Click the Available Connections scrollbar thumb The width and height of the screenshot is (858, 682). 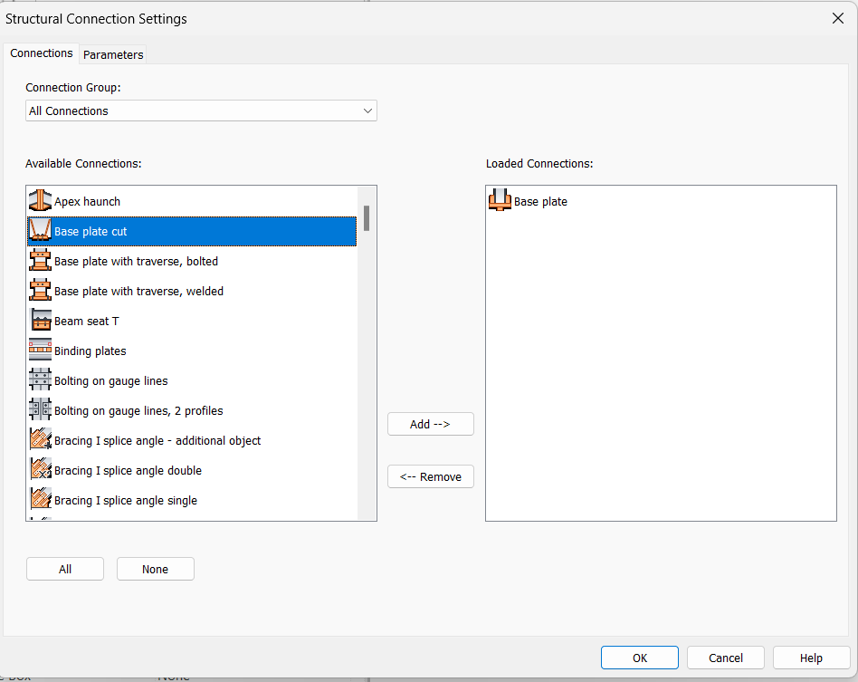pyautogui.click(x=367, y=218)
